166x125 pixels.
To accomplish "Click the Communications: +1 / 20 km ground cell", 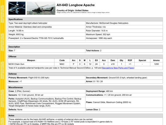I will 124,95.
